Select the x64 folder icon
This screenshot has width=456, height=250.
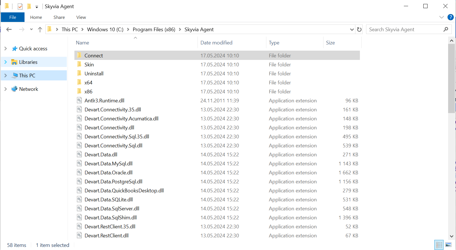coord(79,82)
